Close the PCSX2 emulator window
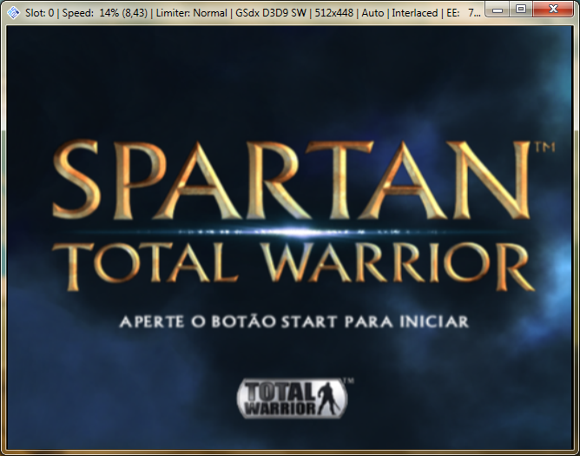580x456 pixels. tap(553, 9)
